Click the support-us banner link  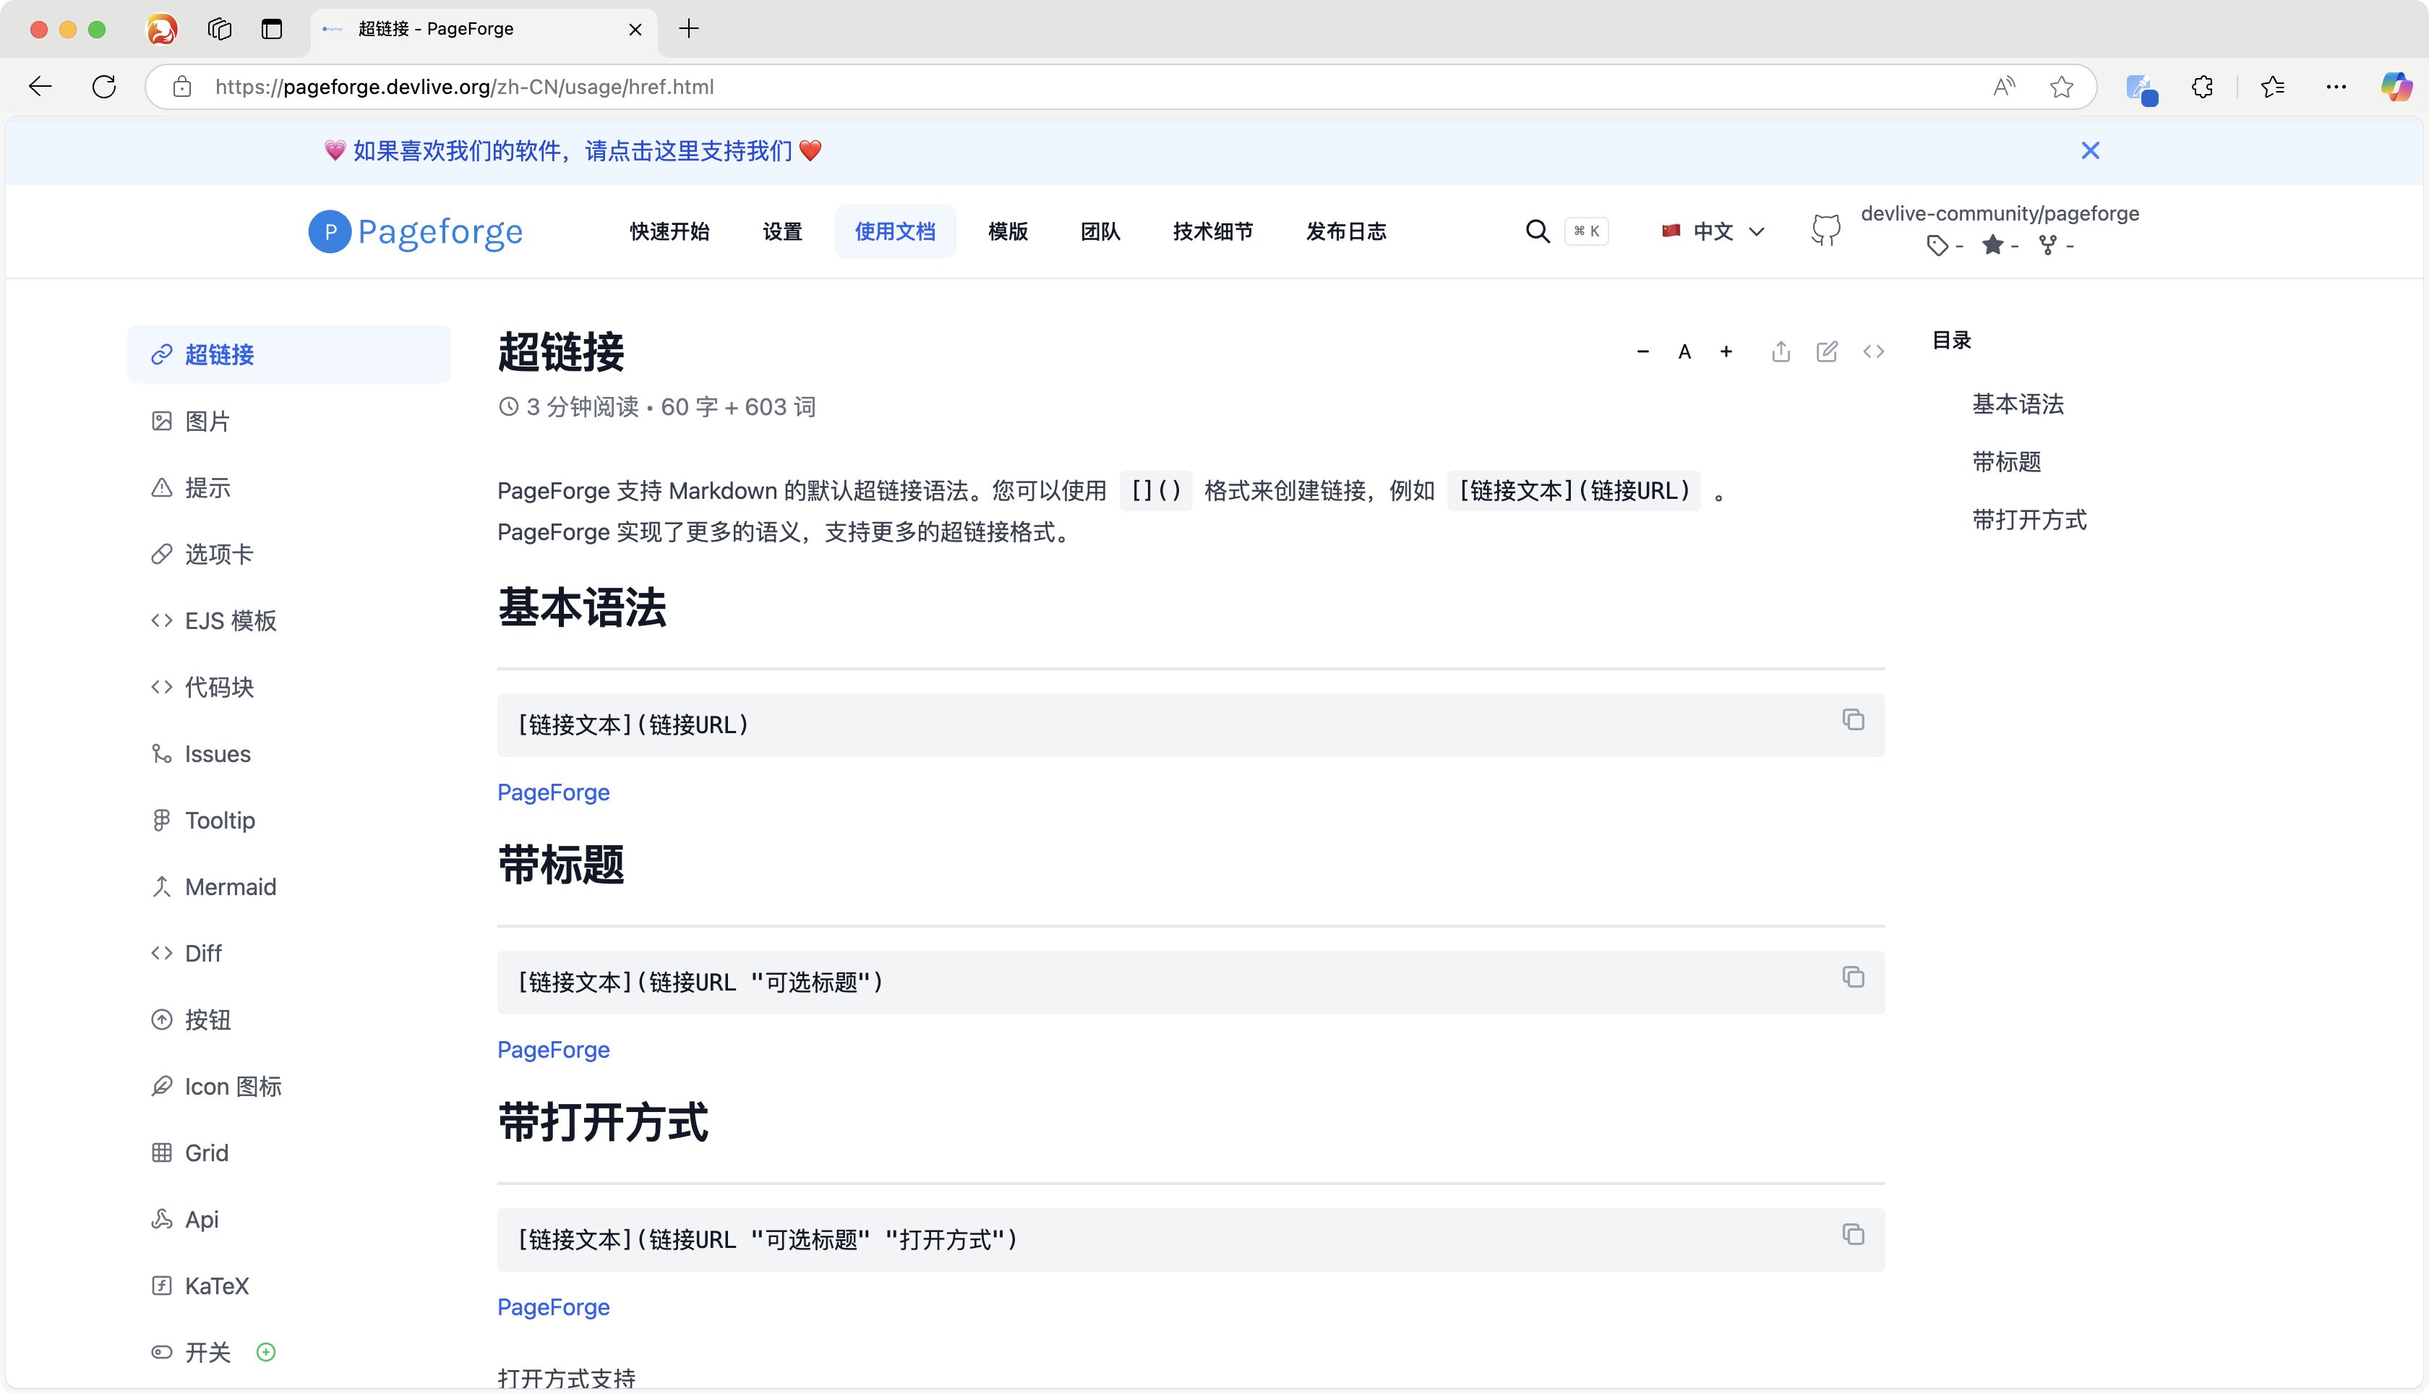(573, 151)
